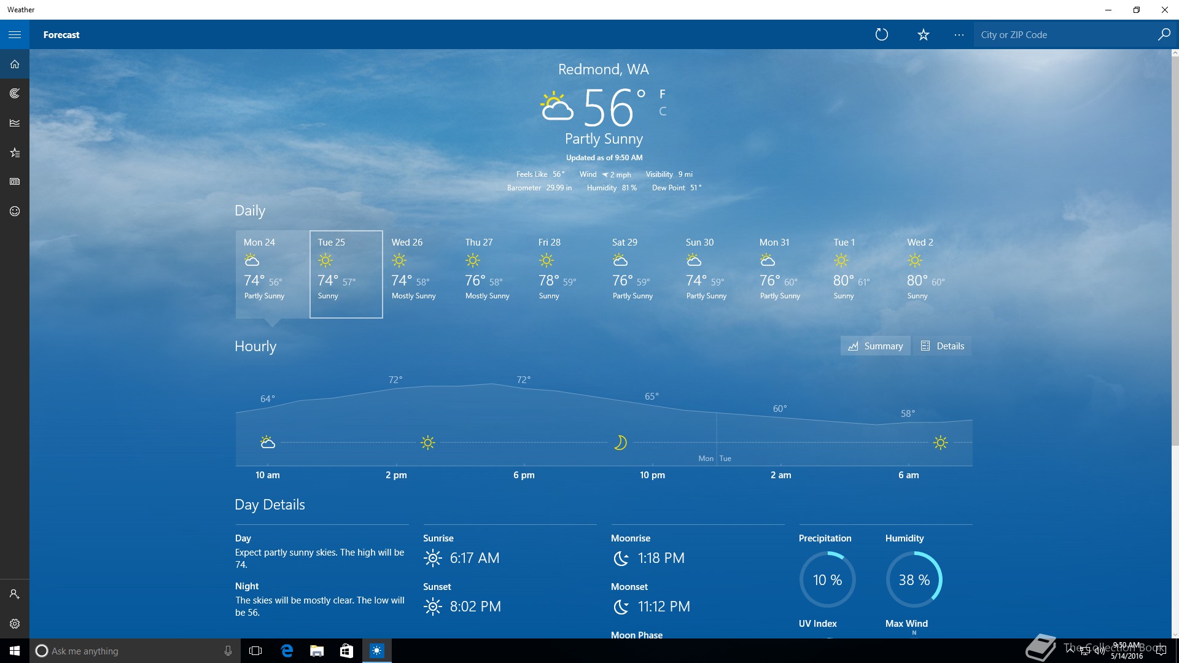Click the vertical scrollbar
1179x663 pixels.
(1175, 252)
